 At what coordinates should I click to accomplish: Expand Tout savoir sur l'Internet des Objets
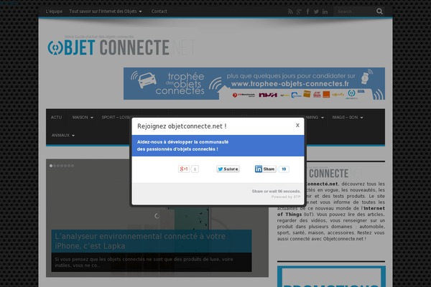(x=106, y=11)
